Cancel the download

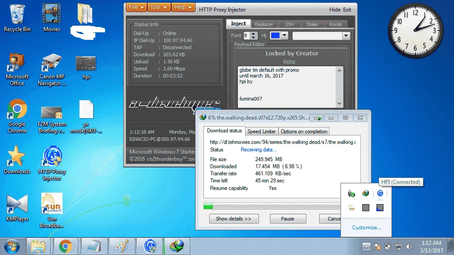(330, 219)
